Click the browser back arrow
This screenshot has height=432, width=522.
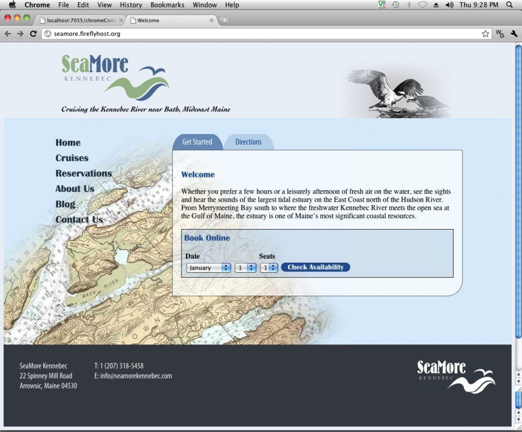pos(8,34)
